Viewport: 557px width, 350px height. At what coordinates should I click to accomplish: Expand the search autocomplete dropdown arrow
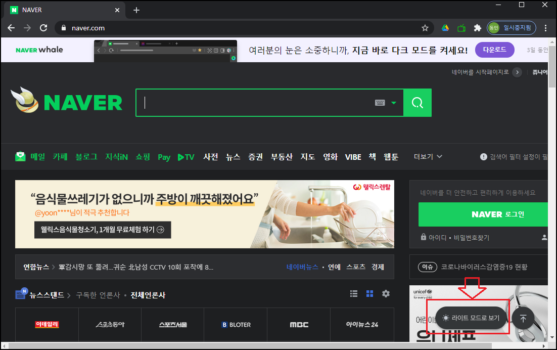pos(394,103)
